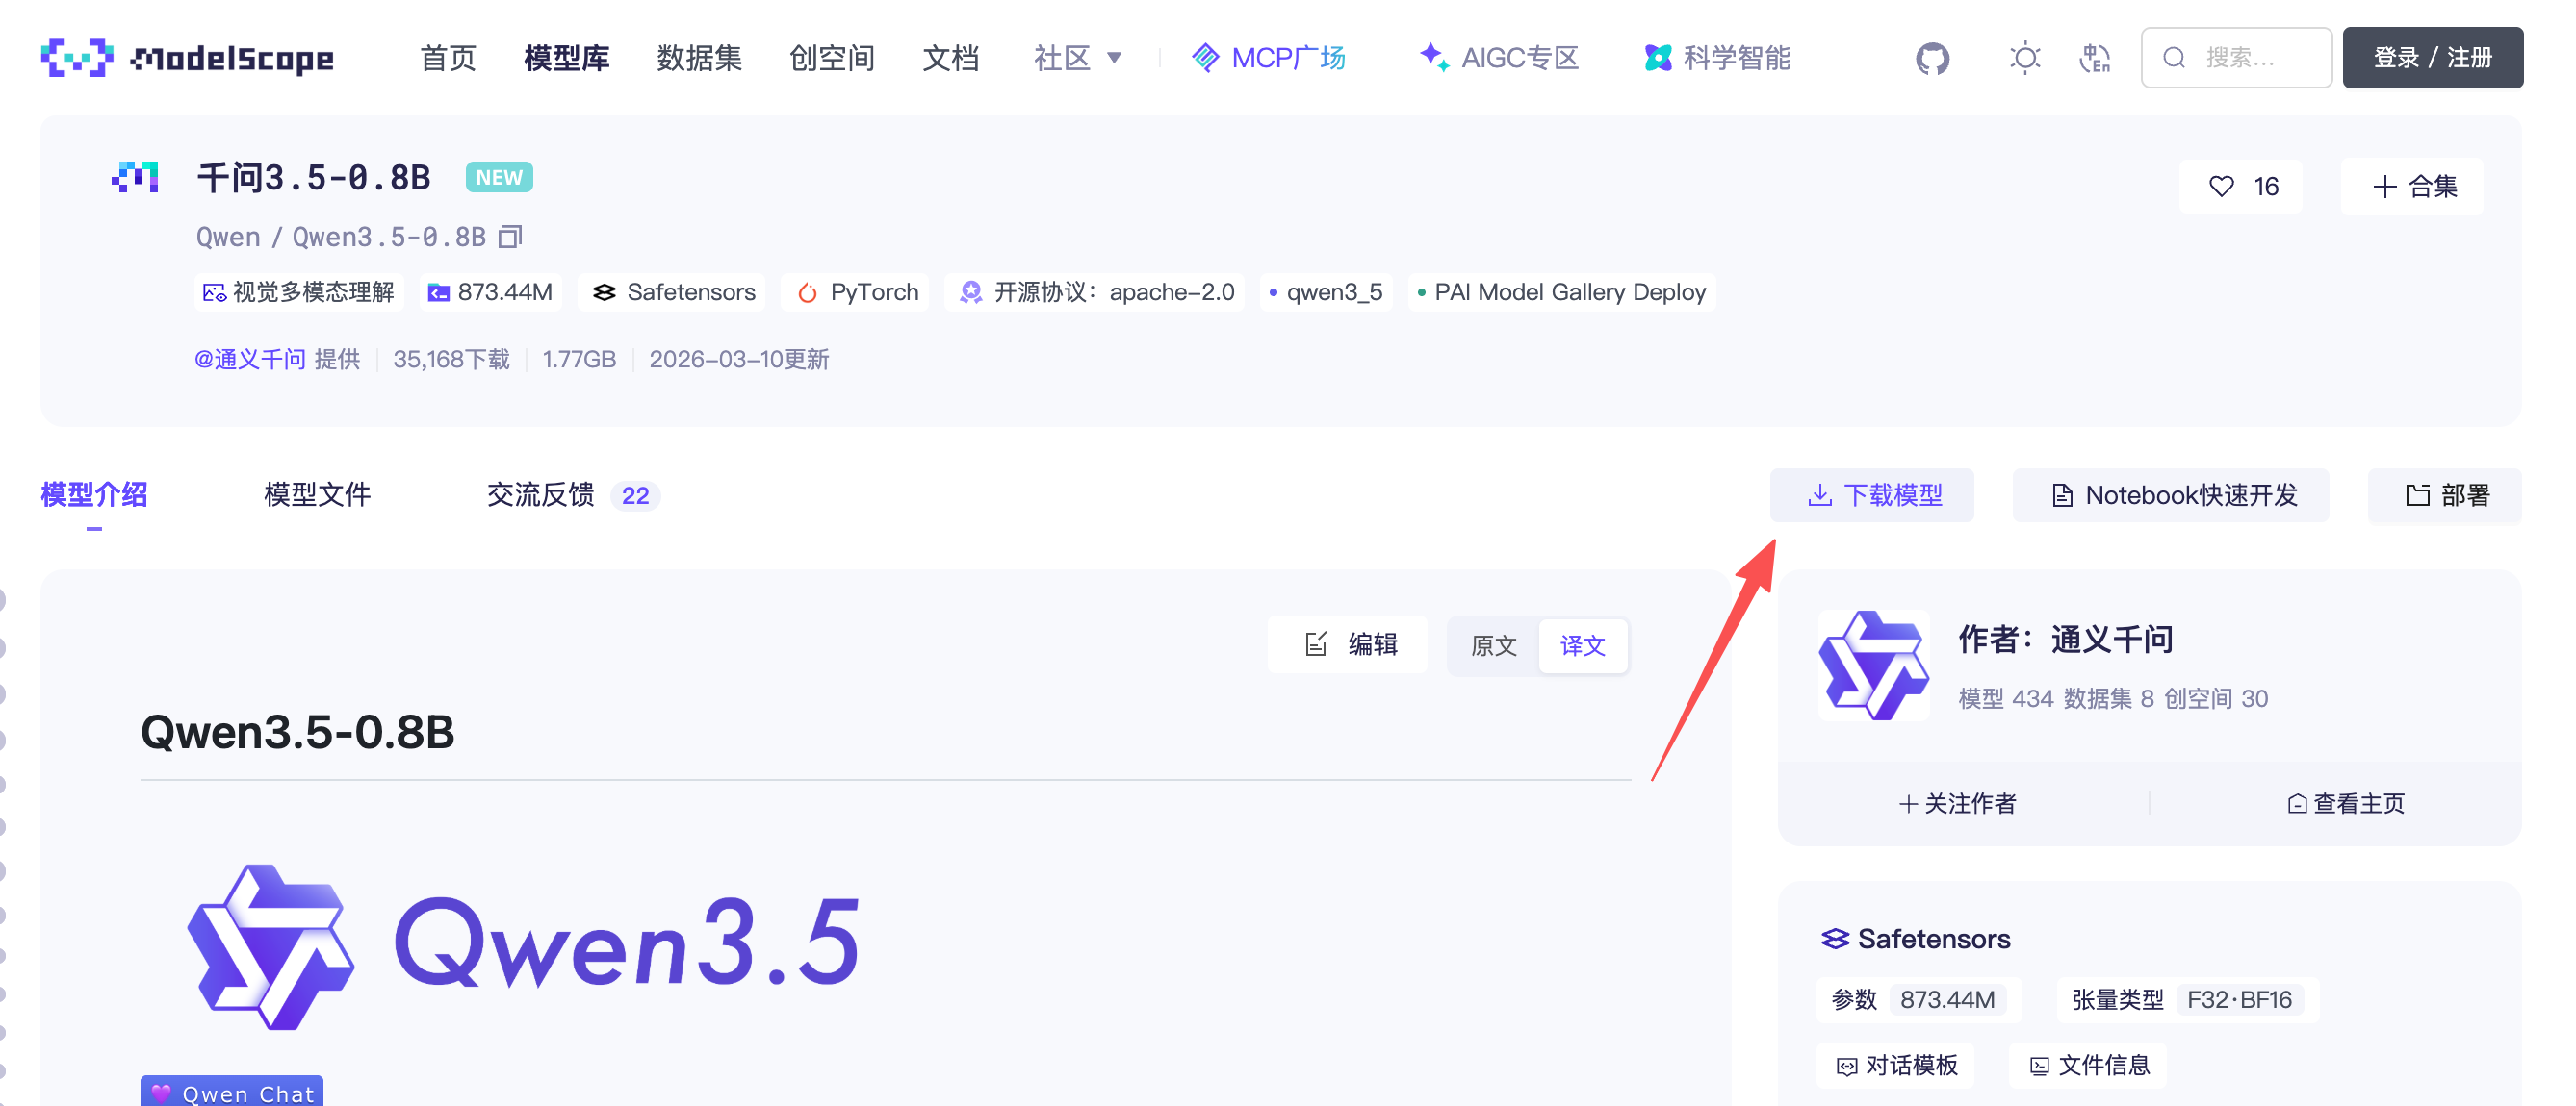The image size is (2576, 1106).
Task: Go to 首页 in the top nav
Action: coord(448,58)
